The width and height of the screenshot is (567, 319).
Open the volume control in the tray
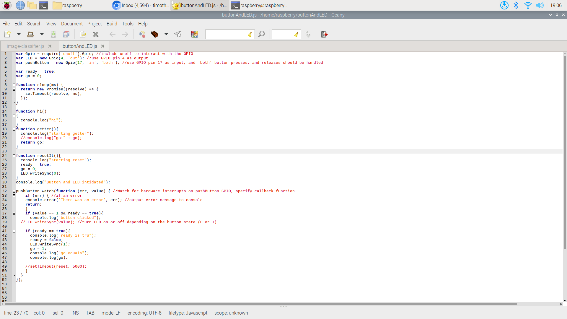[540, 5]
